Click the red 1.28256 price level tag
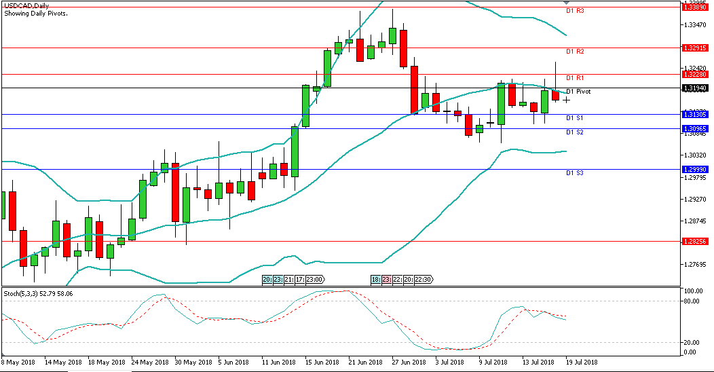 coord(696,241)
